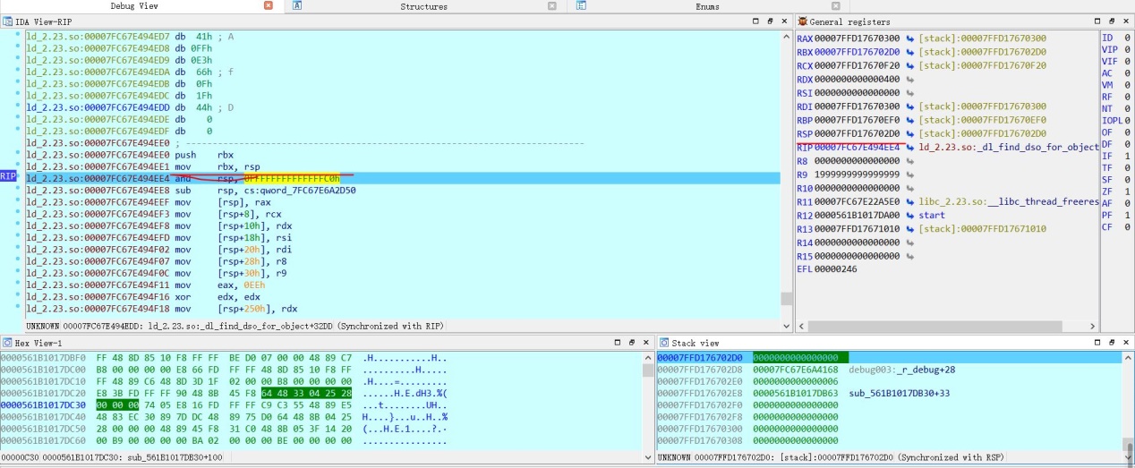Click the jump arrow next to R12
This screenshot has height=468, width=1135.
tap(910, 216)
